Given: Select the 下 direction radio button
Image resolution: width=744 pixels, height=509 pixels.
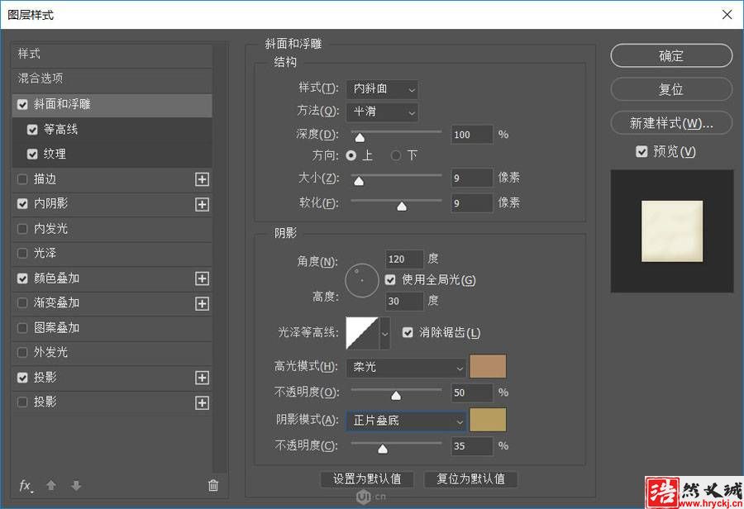Looking at the screenshot, I should click(x=396, y=155).
